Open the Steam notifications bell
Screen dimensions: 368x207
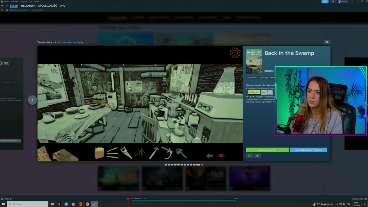(333, 1)
